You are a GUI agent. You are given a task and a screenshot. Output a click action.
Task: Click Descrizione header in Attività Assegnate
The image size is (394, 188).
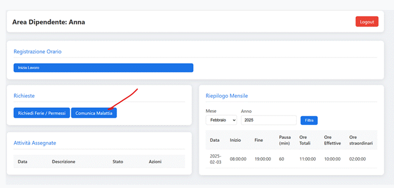(64, 162)
